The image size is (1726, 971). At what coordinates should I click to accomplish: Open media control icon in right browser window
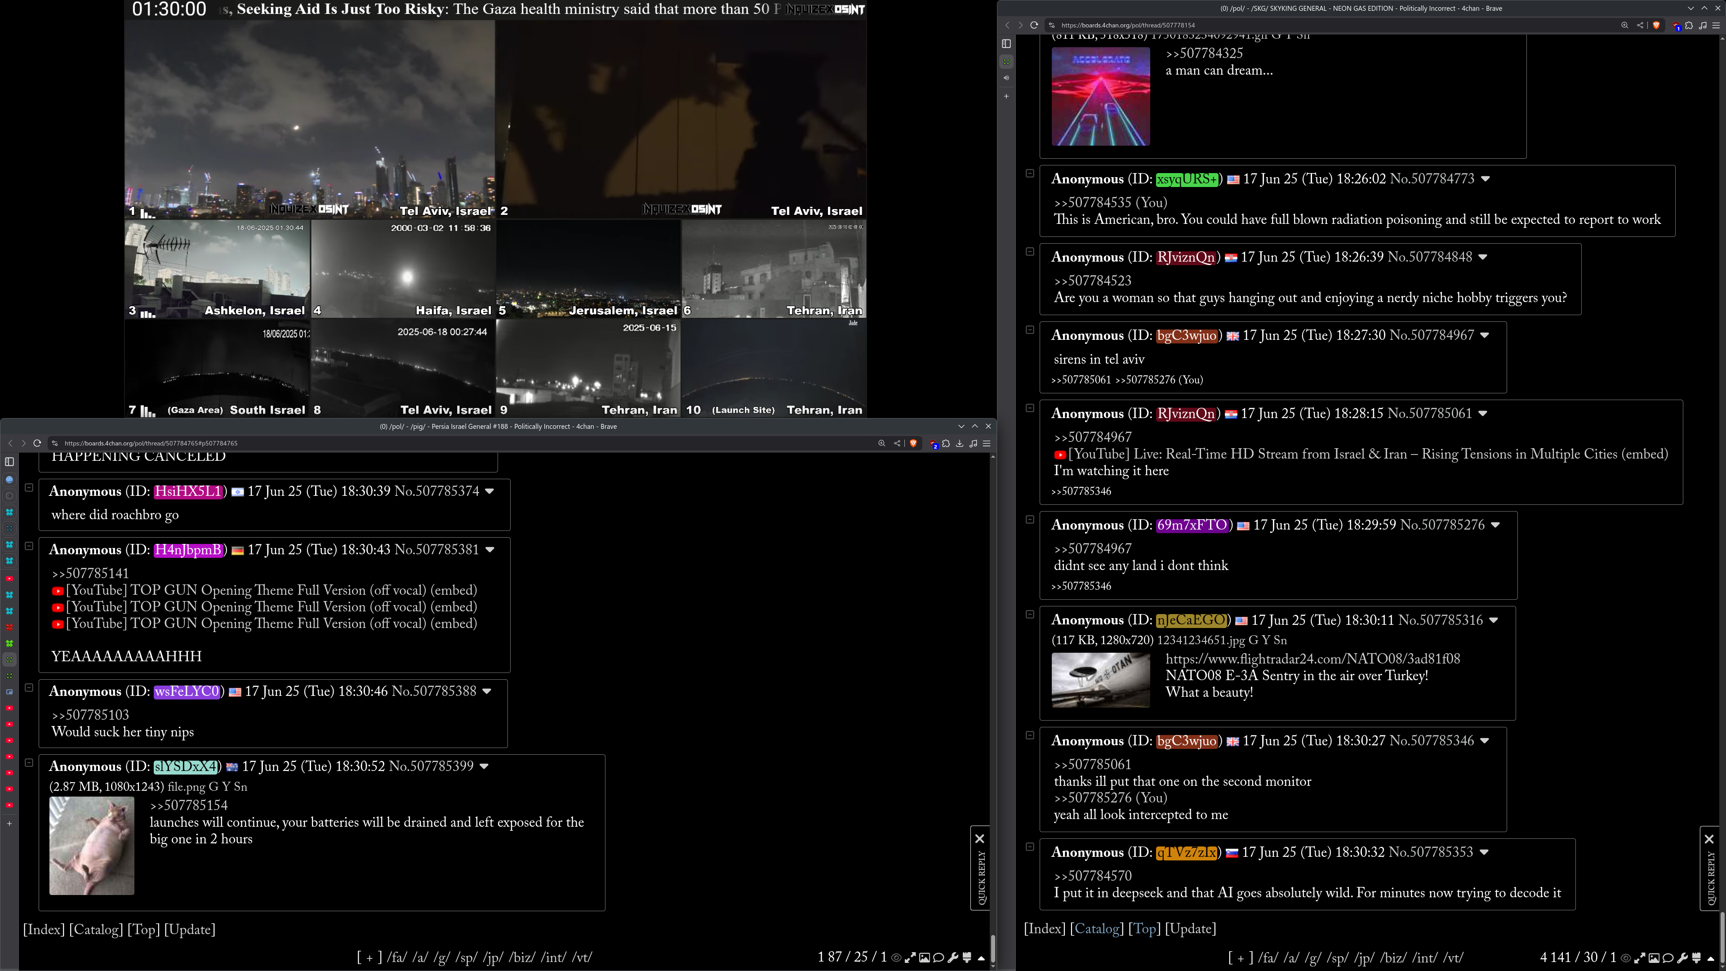click(x=1703, y=26)
